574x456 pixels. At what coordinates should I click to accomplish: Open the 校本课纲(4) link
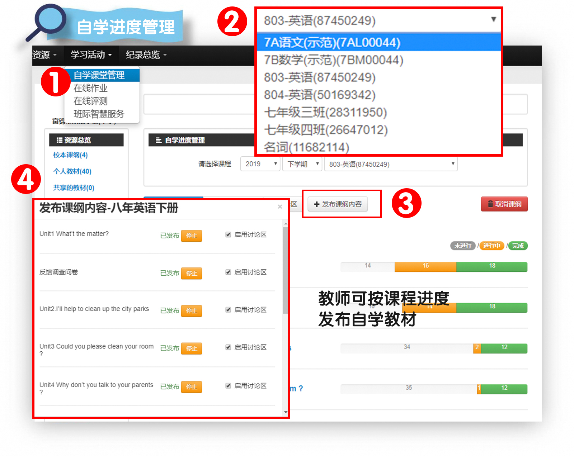pos(70,155)
